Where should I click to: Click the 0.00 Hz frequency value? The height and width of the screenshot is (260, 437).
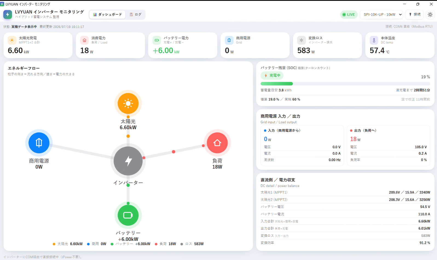335,160
